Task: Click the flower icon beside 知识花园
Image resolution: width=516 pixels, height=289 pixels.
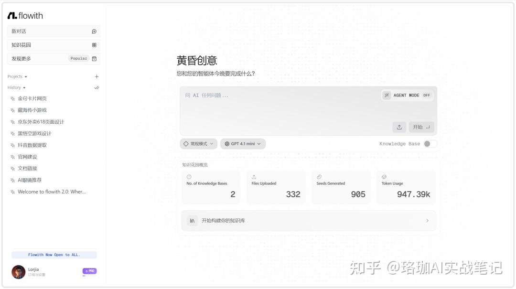Action: click(94, 45)
